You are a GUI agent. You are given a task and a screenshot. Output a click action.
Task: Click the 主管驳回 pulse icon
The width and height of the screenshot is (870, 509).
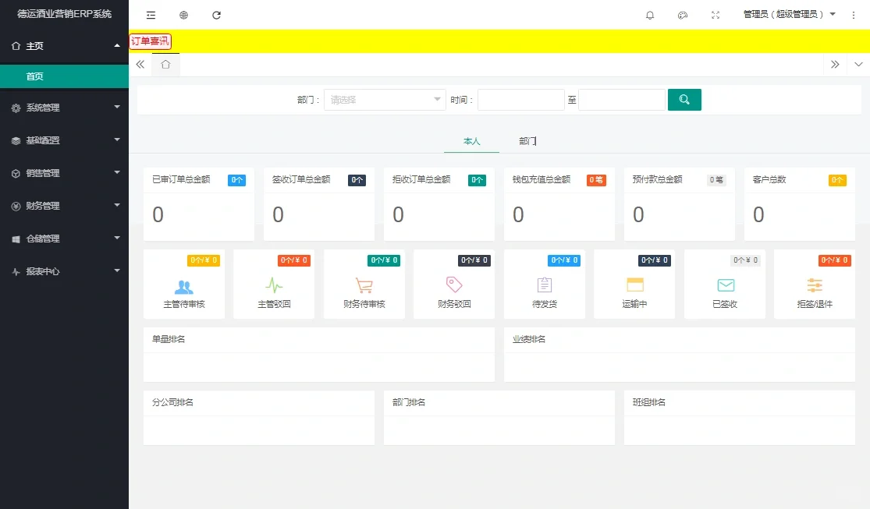(274, 285)
